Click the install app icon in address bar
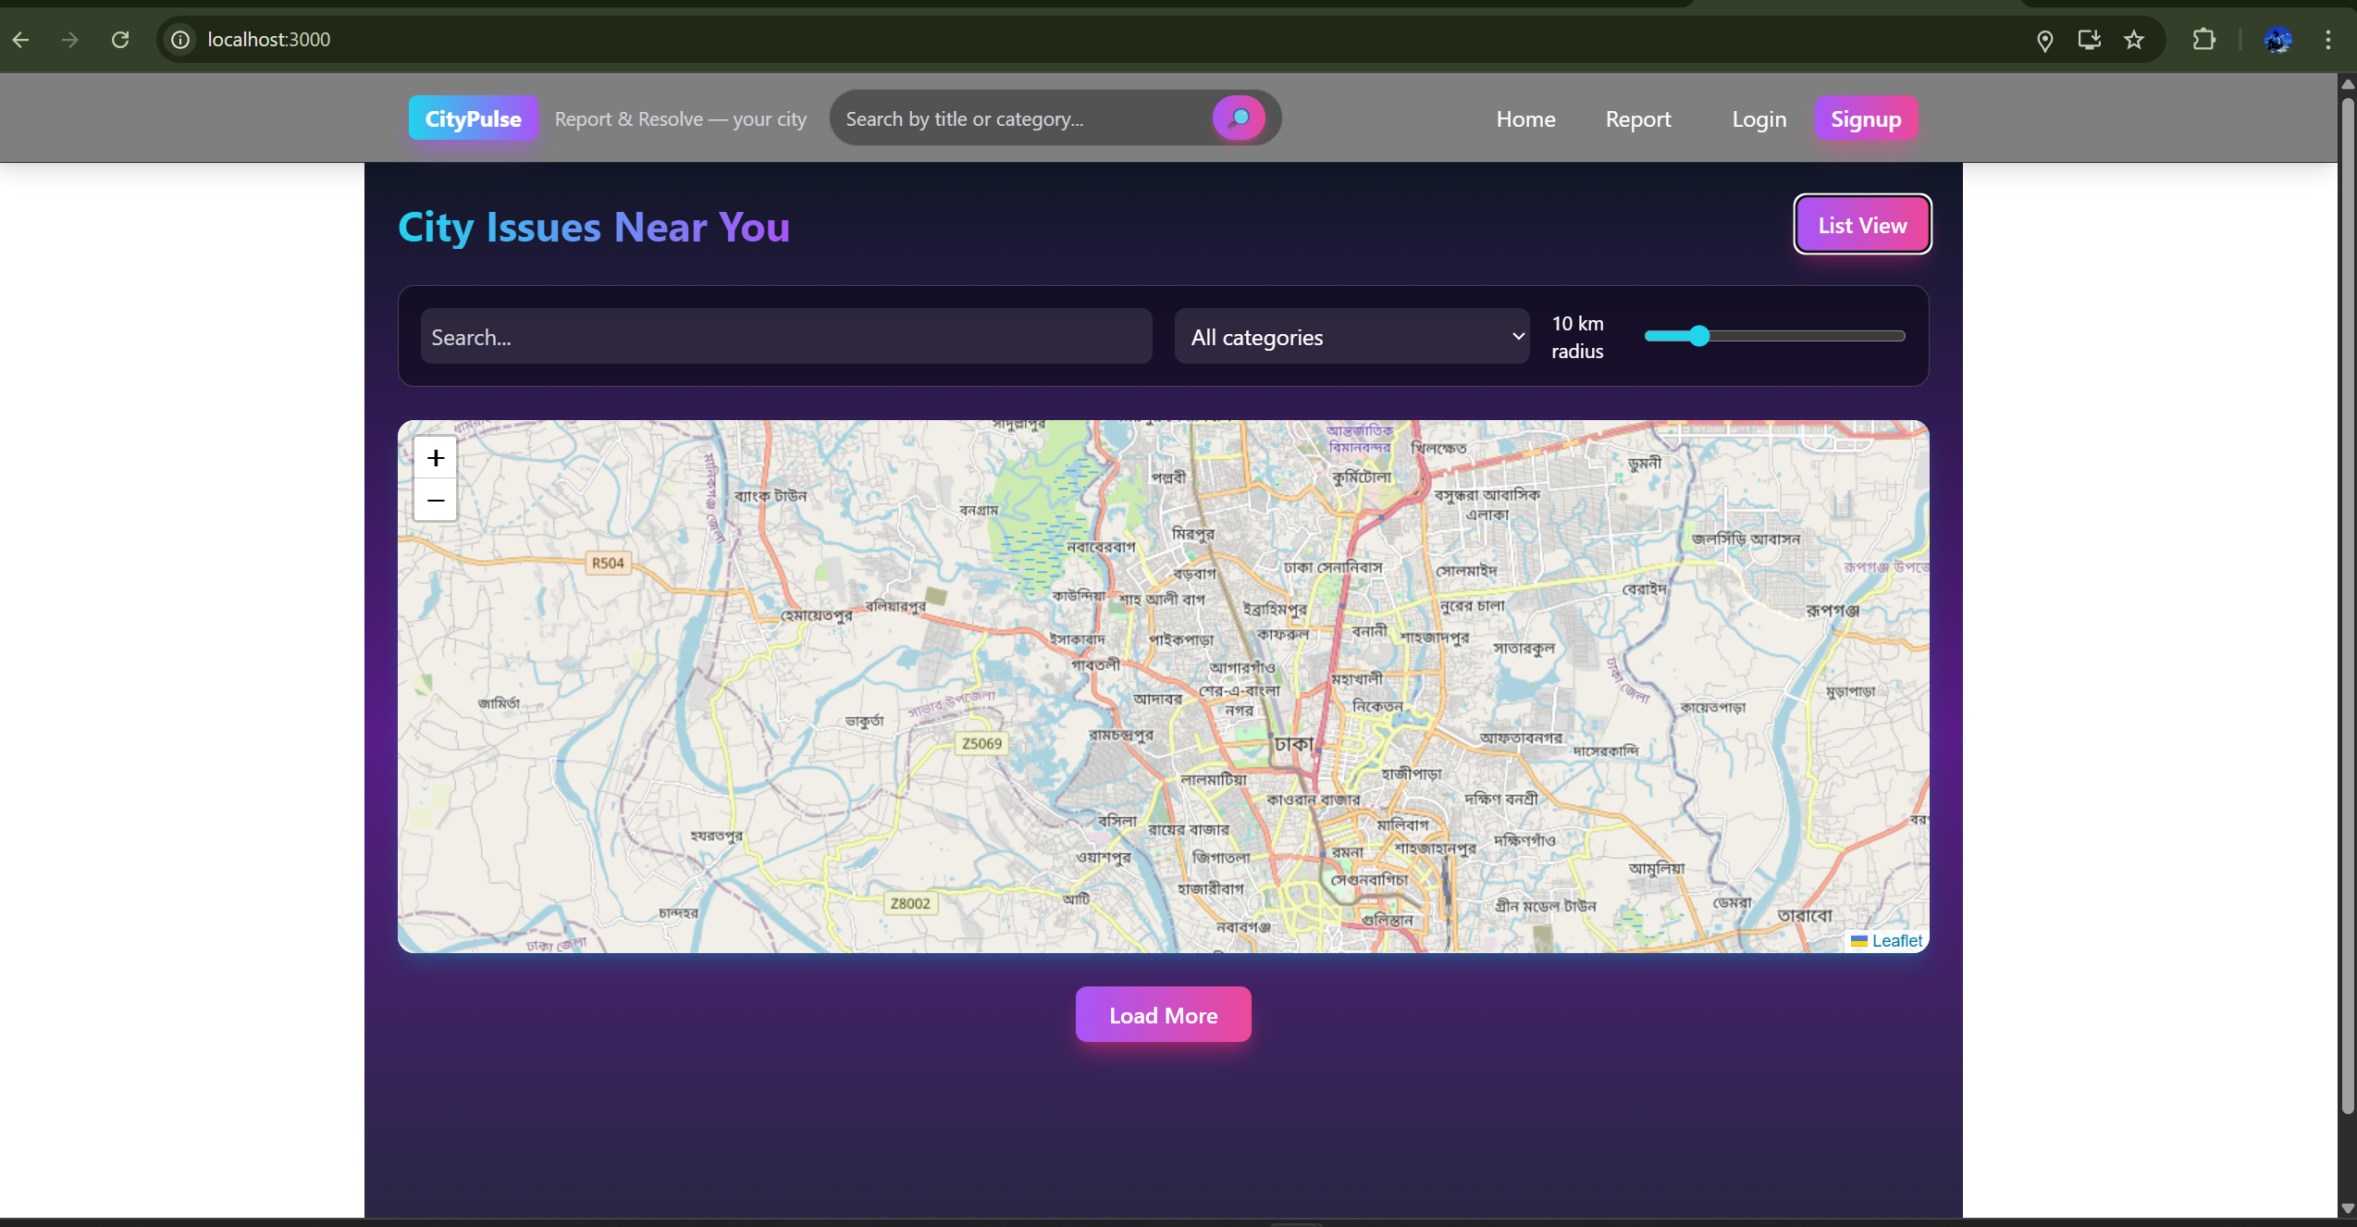 click(x=2090, y=40)
